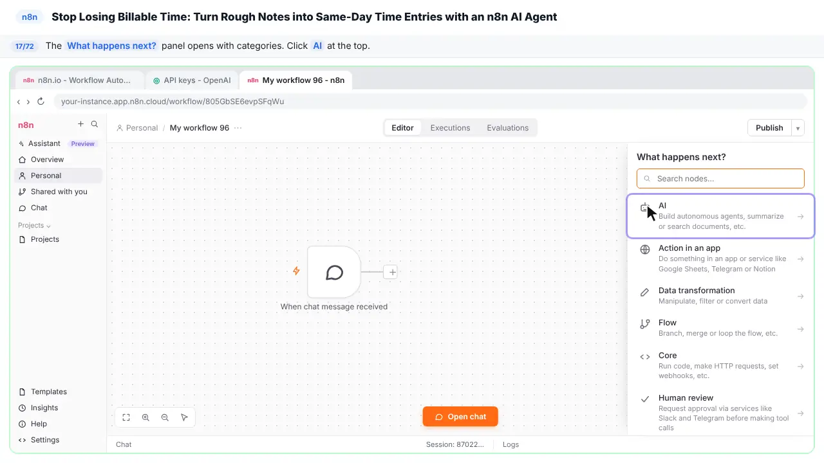Click the chat trigger node icon
This screenshot has width=824, height=463.
[334, 272]
